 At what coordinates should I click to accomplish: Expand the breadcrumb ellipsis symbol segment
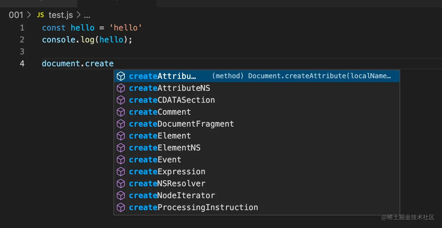click(87, 15)
